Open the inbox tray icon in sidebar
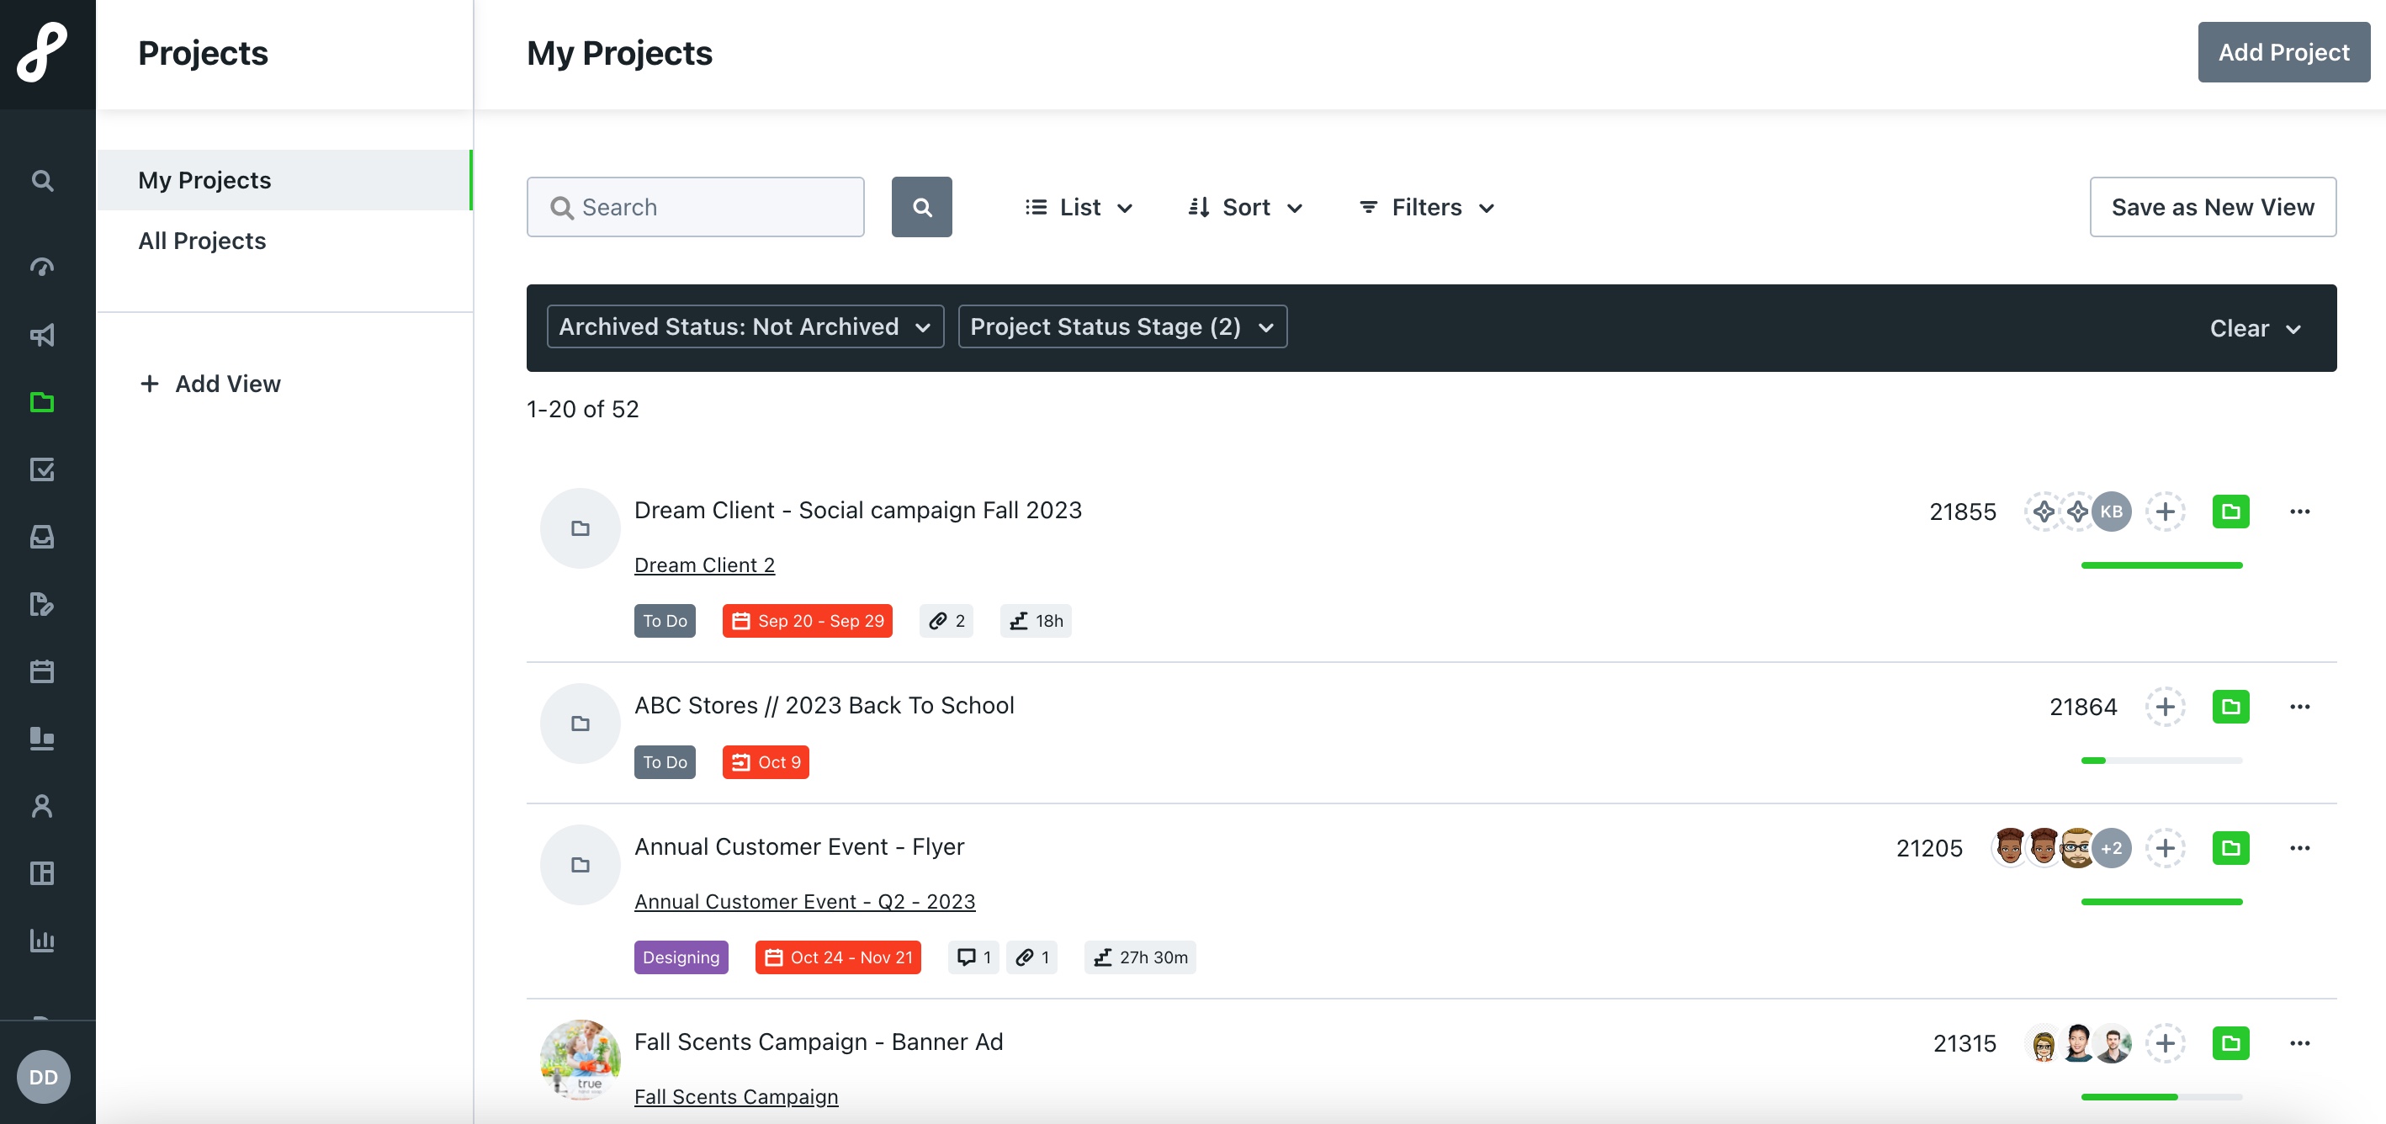The height and width of the screenshot is (1124, 2386). click(42, 537)
